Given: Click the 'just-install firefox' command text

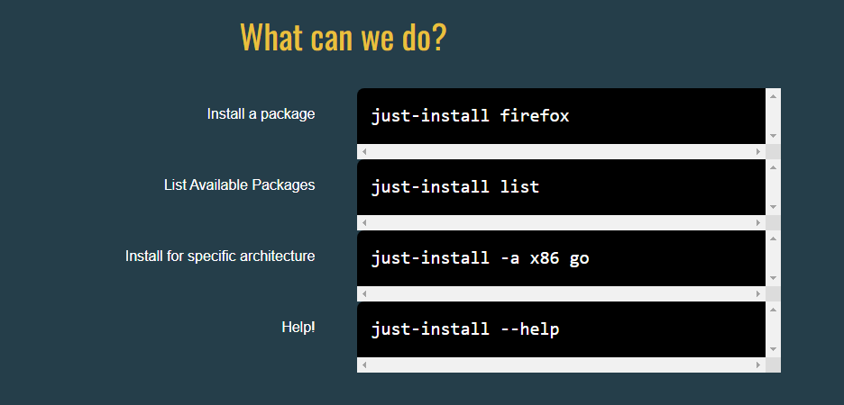Looking at the screenshot, I should (470, 116).
